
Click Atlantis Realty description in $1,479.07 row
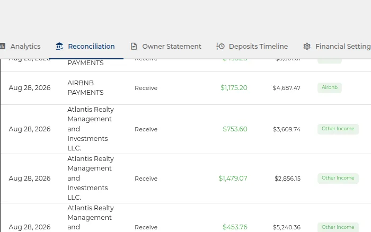(91, 178)
